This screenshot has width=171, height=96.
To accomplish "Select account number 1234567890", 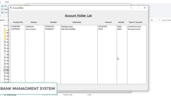I will pyautogui.click(x=15, y=27).
